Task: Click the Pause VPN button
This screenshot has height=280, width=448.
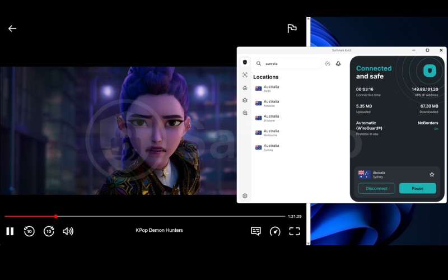Action: click(417, 188)
